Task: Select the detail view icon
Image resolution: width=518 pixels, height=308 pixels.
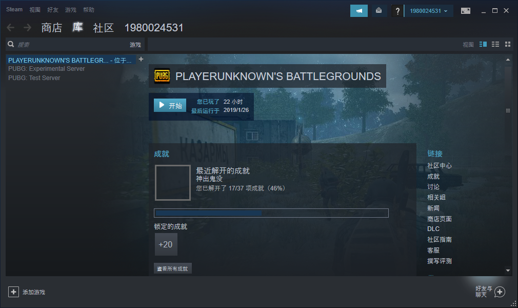Action: coord(483,44)
